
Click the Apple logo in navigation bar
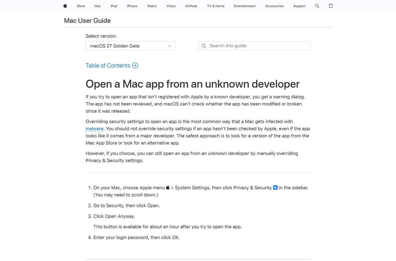tap(65, 6)
